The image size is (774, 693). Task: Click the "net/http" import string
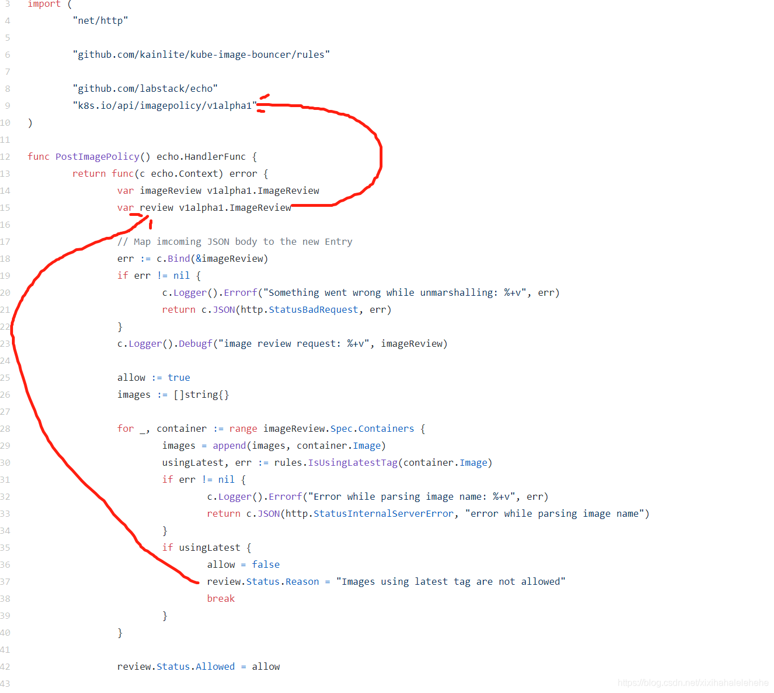100,20
